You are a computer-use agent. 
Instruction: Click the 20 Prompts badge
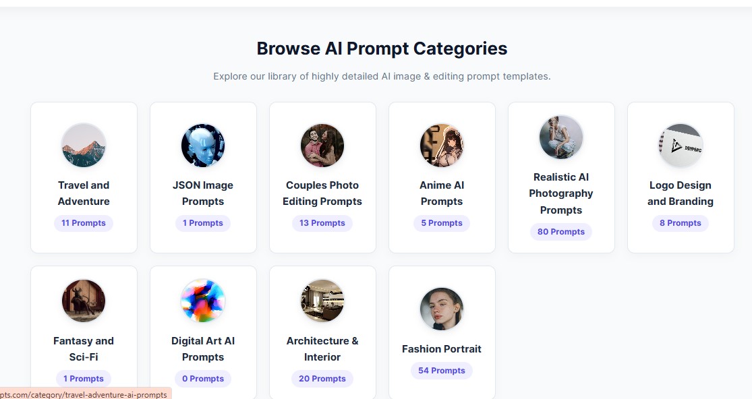[x=322, y=379]
